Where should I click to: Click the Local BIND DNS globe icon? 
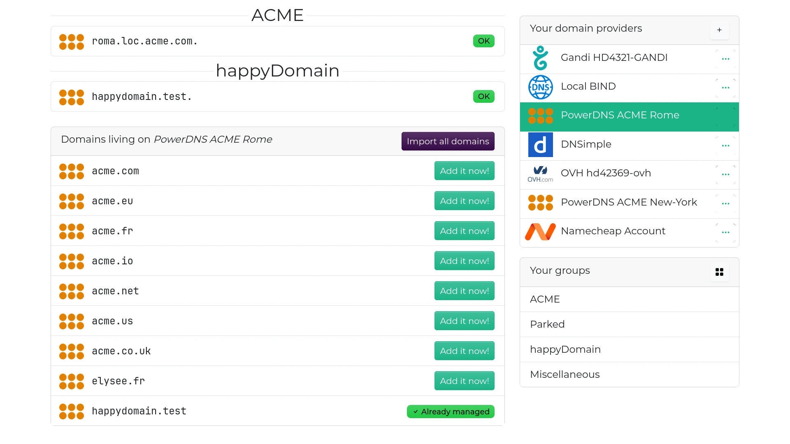click(x=540, y=87)
